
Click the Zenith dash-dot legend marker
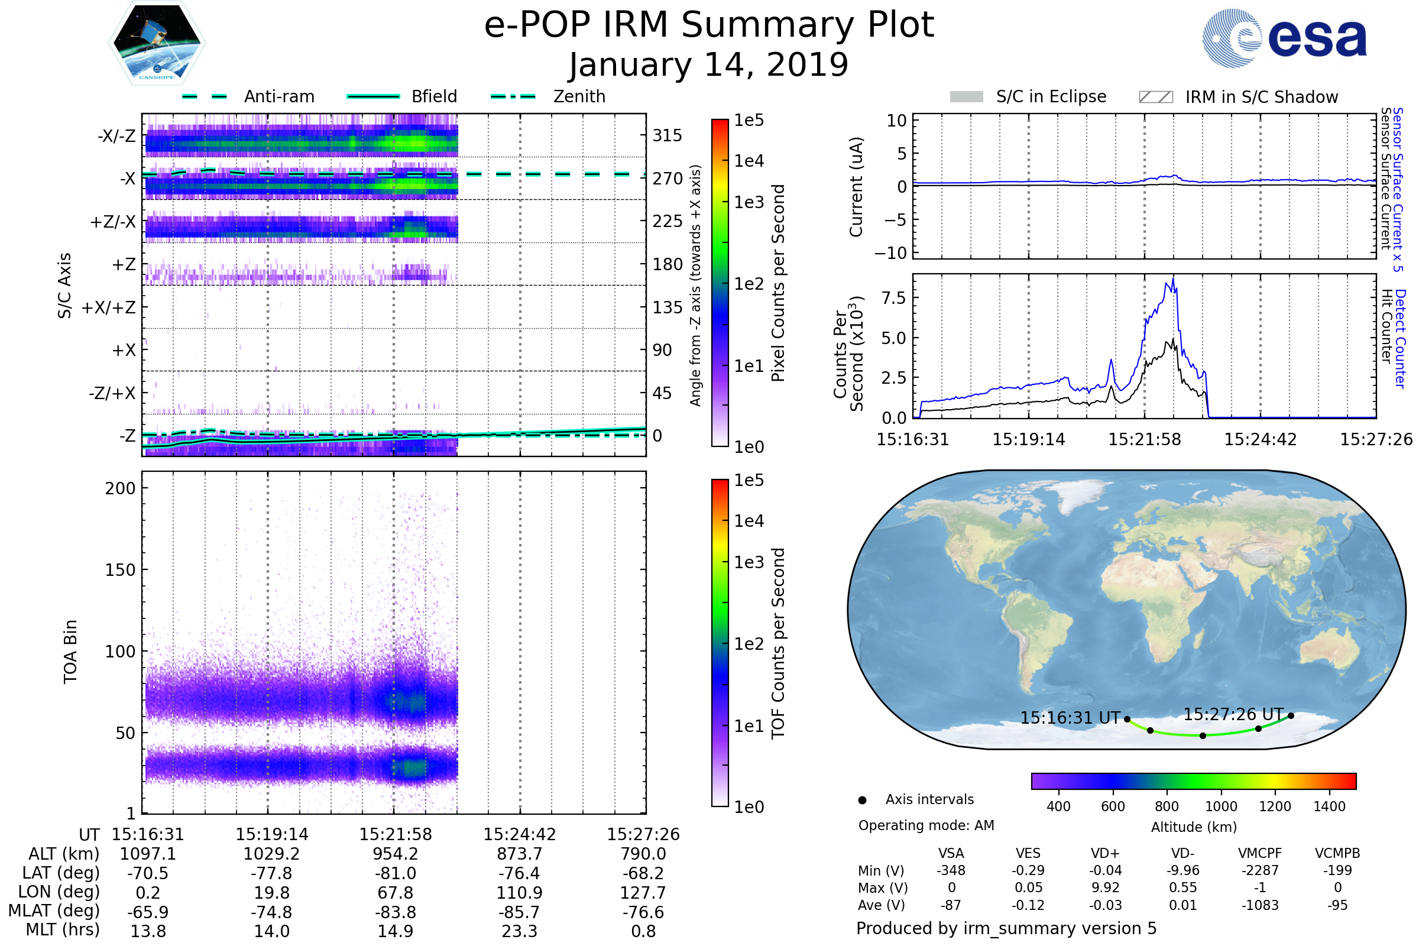click(x=513, y=96)
